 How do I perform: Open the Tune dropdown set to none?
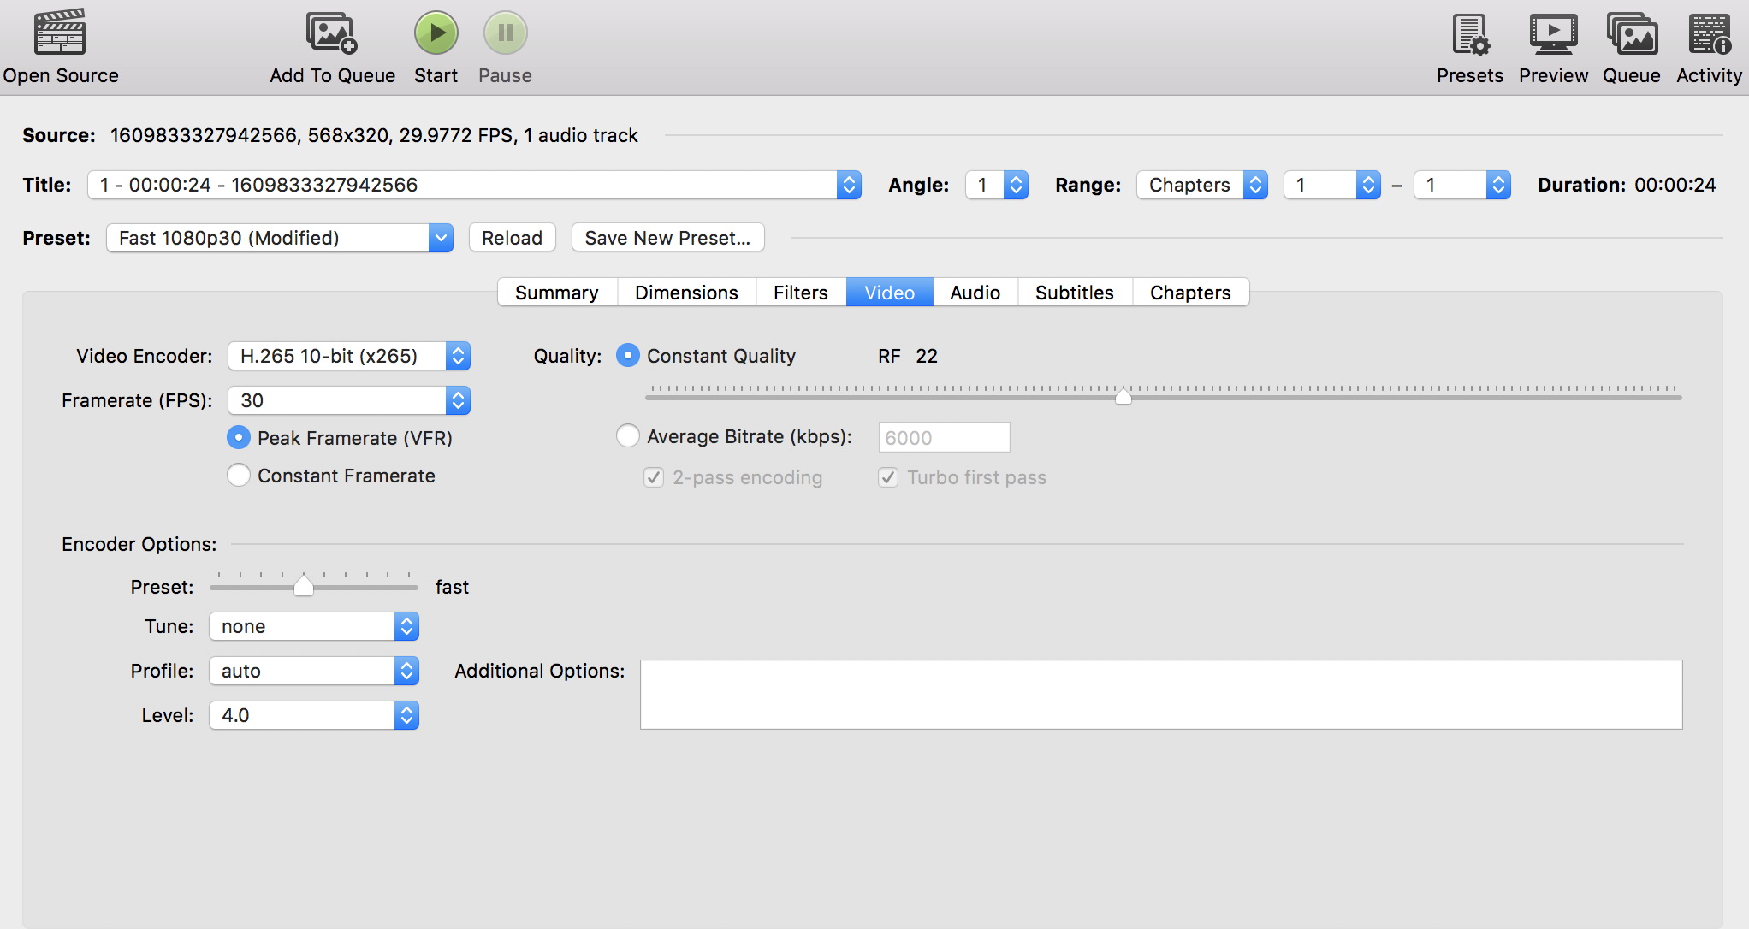[x=313, y=626]
